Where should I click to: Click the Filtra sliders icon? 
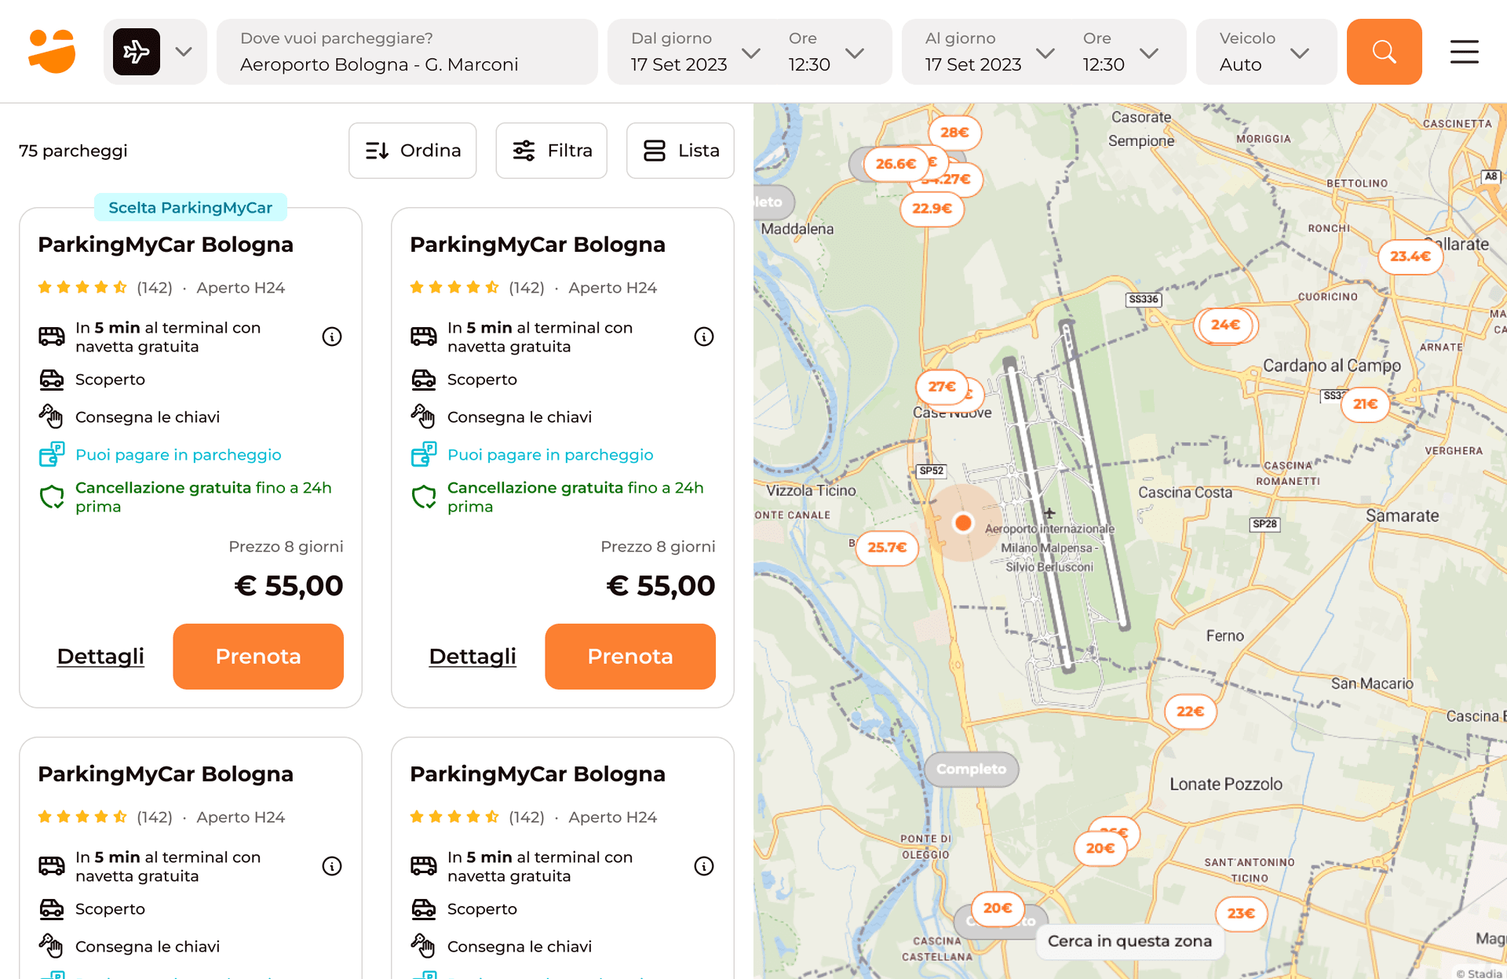click(524, 151)
